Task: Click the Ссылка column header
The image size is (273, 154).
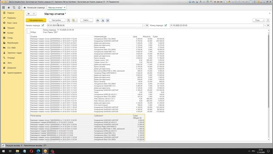Action: pyautogui.click(x=34, y=37)
